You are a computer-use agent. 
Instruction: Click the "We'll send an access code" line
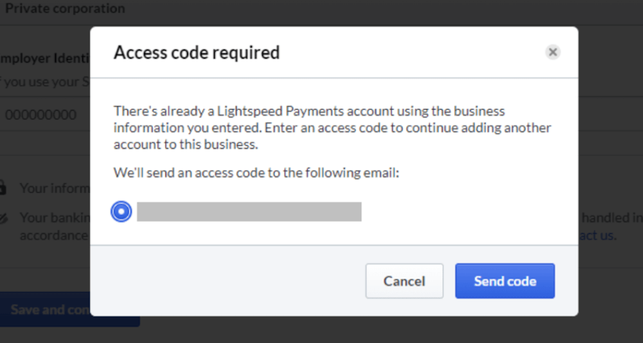pyautogui.click(x=257, y=172)
